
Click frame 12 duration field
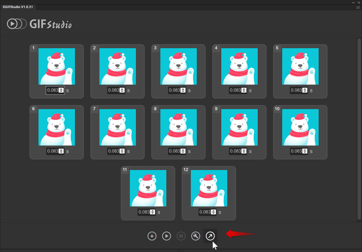point(207,212)
